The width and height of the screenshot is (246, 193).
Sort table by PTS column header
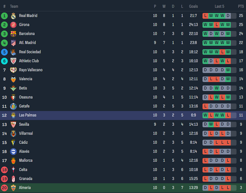click(x=241, y=6)
